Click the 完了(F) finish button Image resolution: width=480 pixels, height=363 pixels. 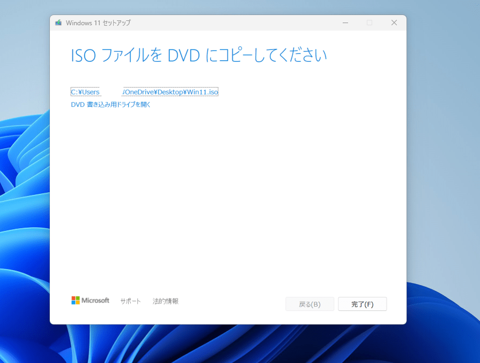tap(362, 304)
